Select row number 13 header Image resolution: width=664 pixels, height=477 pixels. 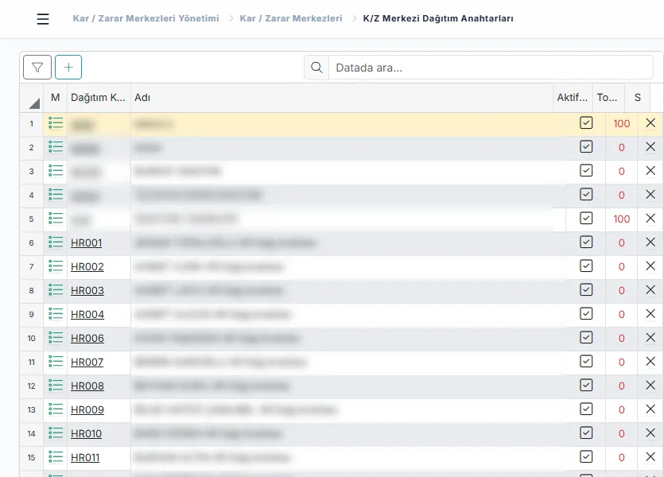coord(31,409)
